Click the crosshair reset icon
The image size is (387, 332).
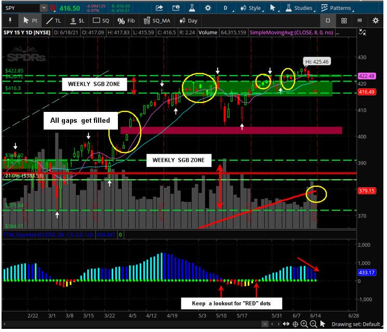295,324
